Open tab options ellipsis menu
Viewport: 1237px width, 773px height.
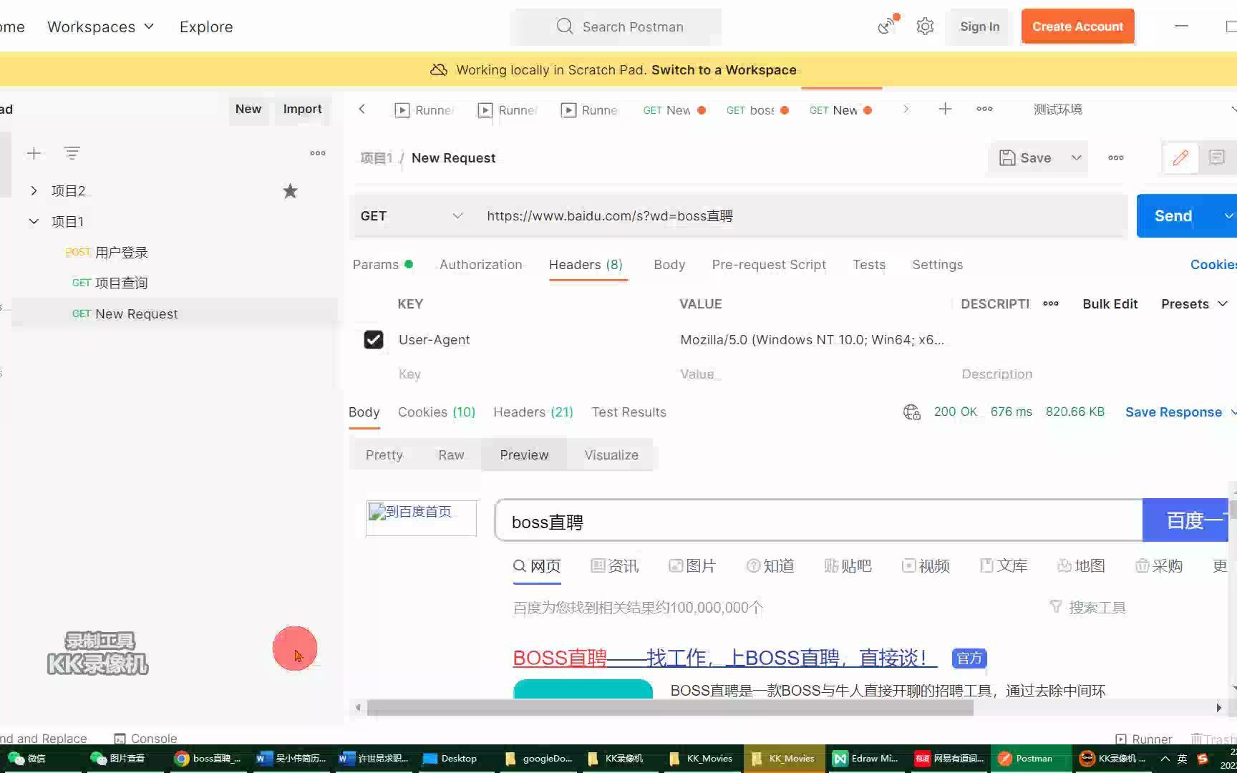[984, 109]
